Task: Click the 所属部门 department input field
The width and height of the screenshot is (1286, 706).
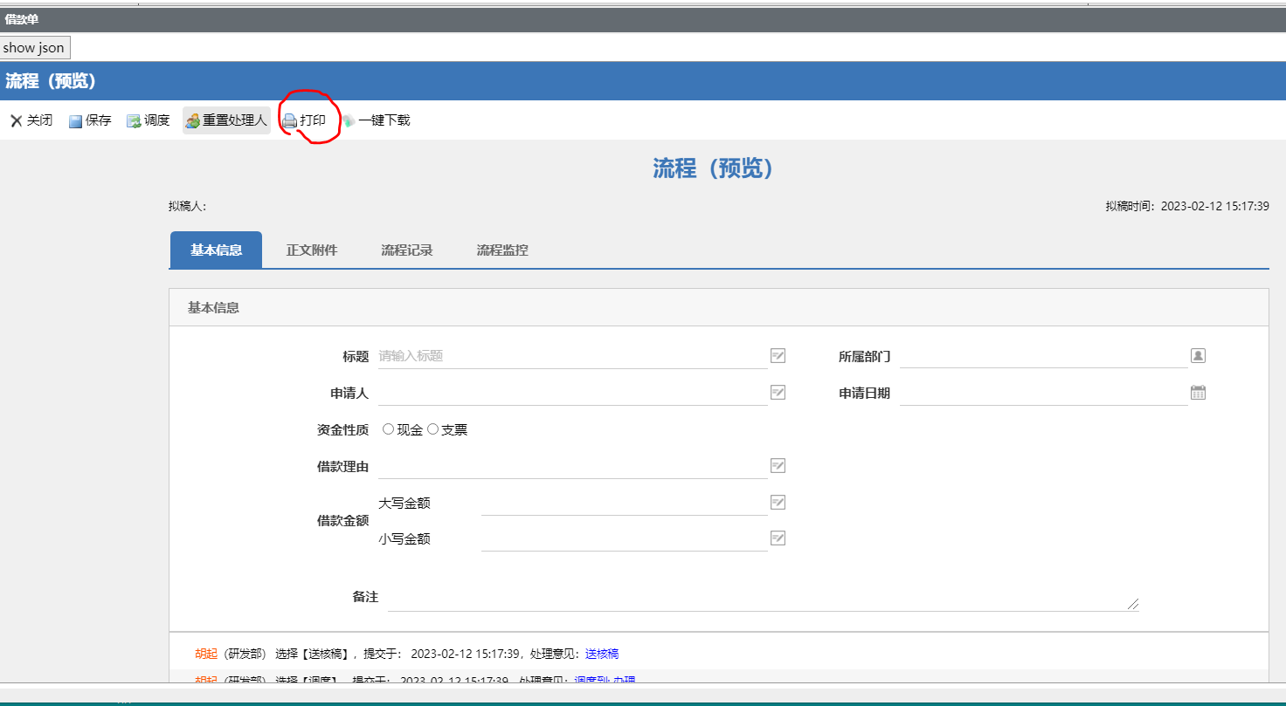Action: (1044, 356)
